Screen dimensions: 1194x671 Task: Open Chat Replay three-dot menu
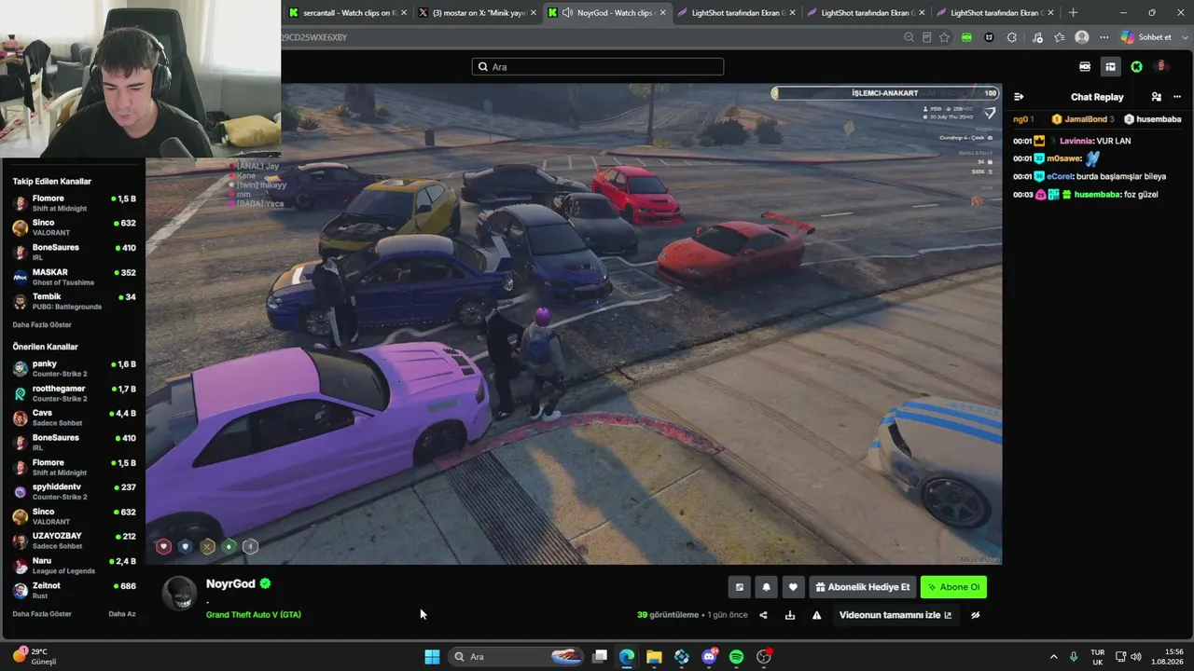1177,97
